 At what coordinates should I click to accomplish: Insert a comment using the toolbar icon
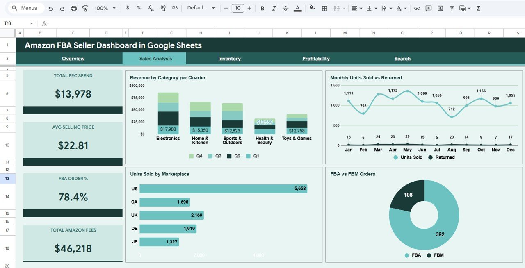click(x=428, y=8)
